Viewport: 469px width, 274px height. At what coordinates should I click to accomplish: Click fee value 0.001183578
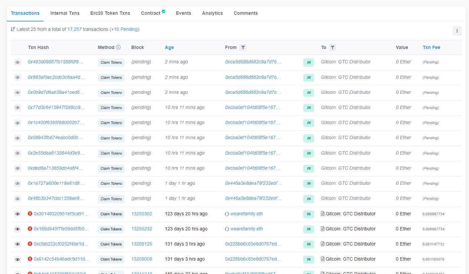(433, 259)
